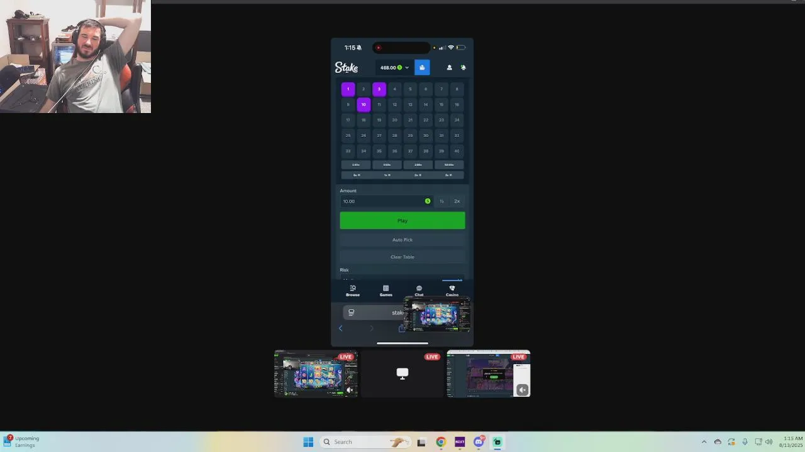Unmute the first live stream thumbnail

[350, 390]
